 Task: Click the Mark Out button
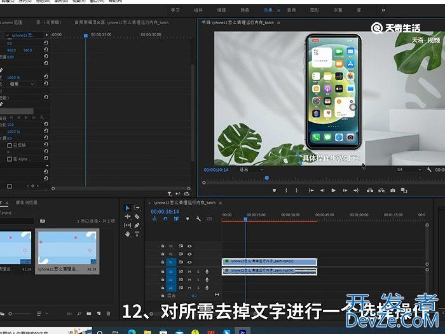297,191
